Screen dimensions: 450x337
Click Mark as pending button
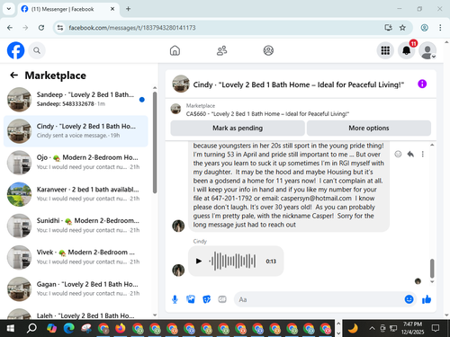click(x=238, y=129)
